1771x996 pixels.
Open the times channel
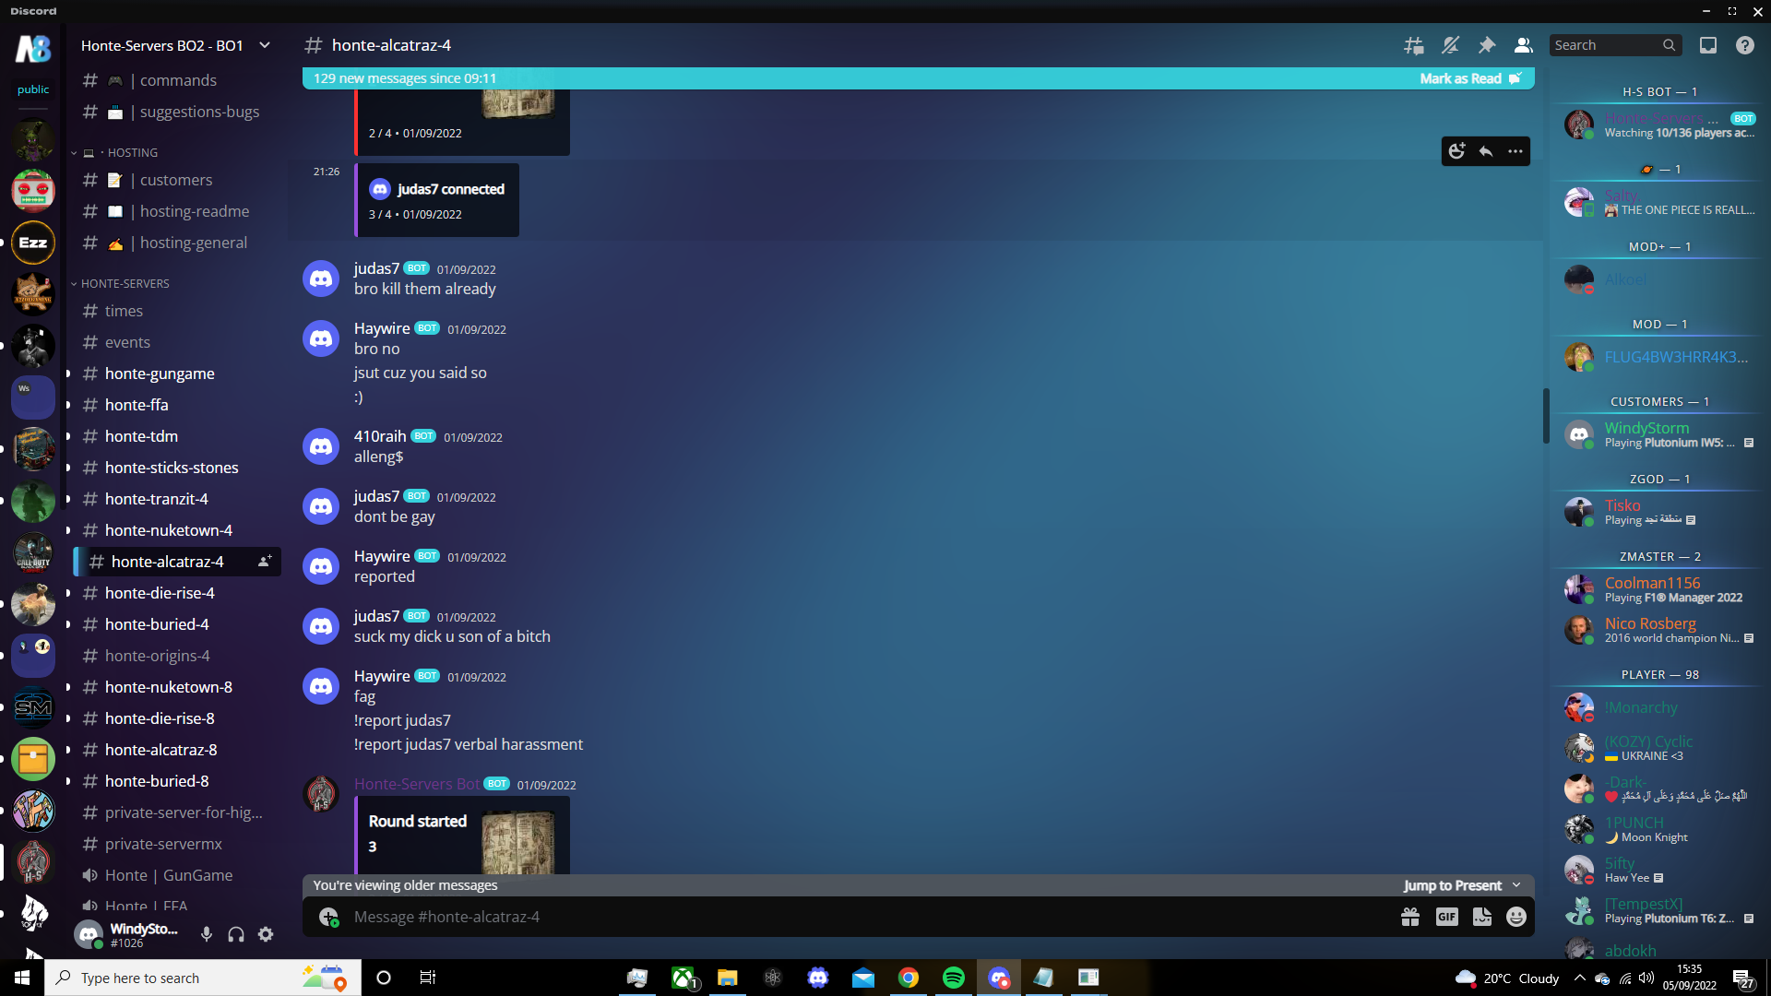click(177, 311)
